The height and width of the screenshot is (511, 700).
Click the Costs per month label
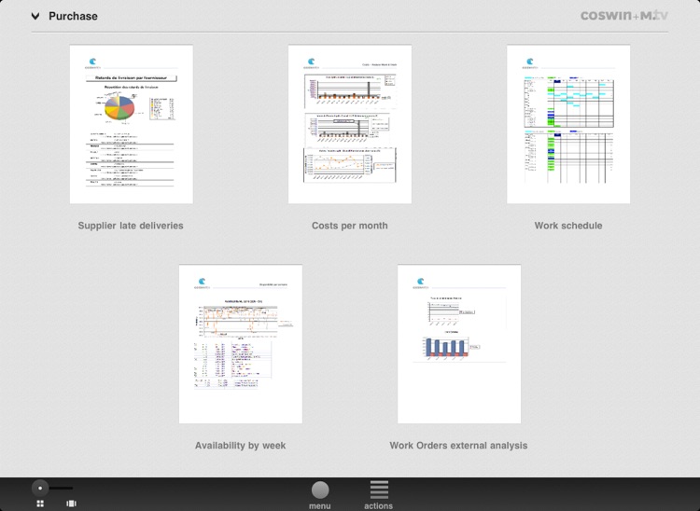(350, 226)
